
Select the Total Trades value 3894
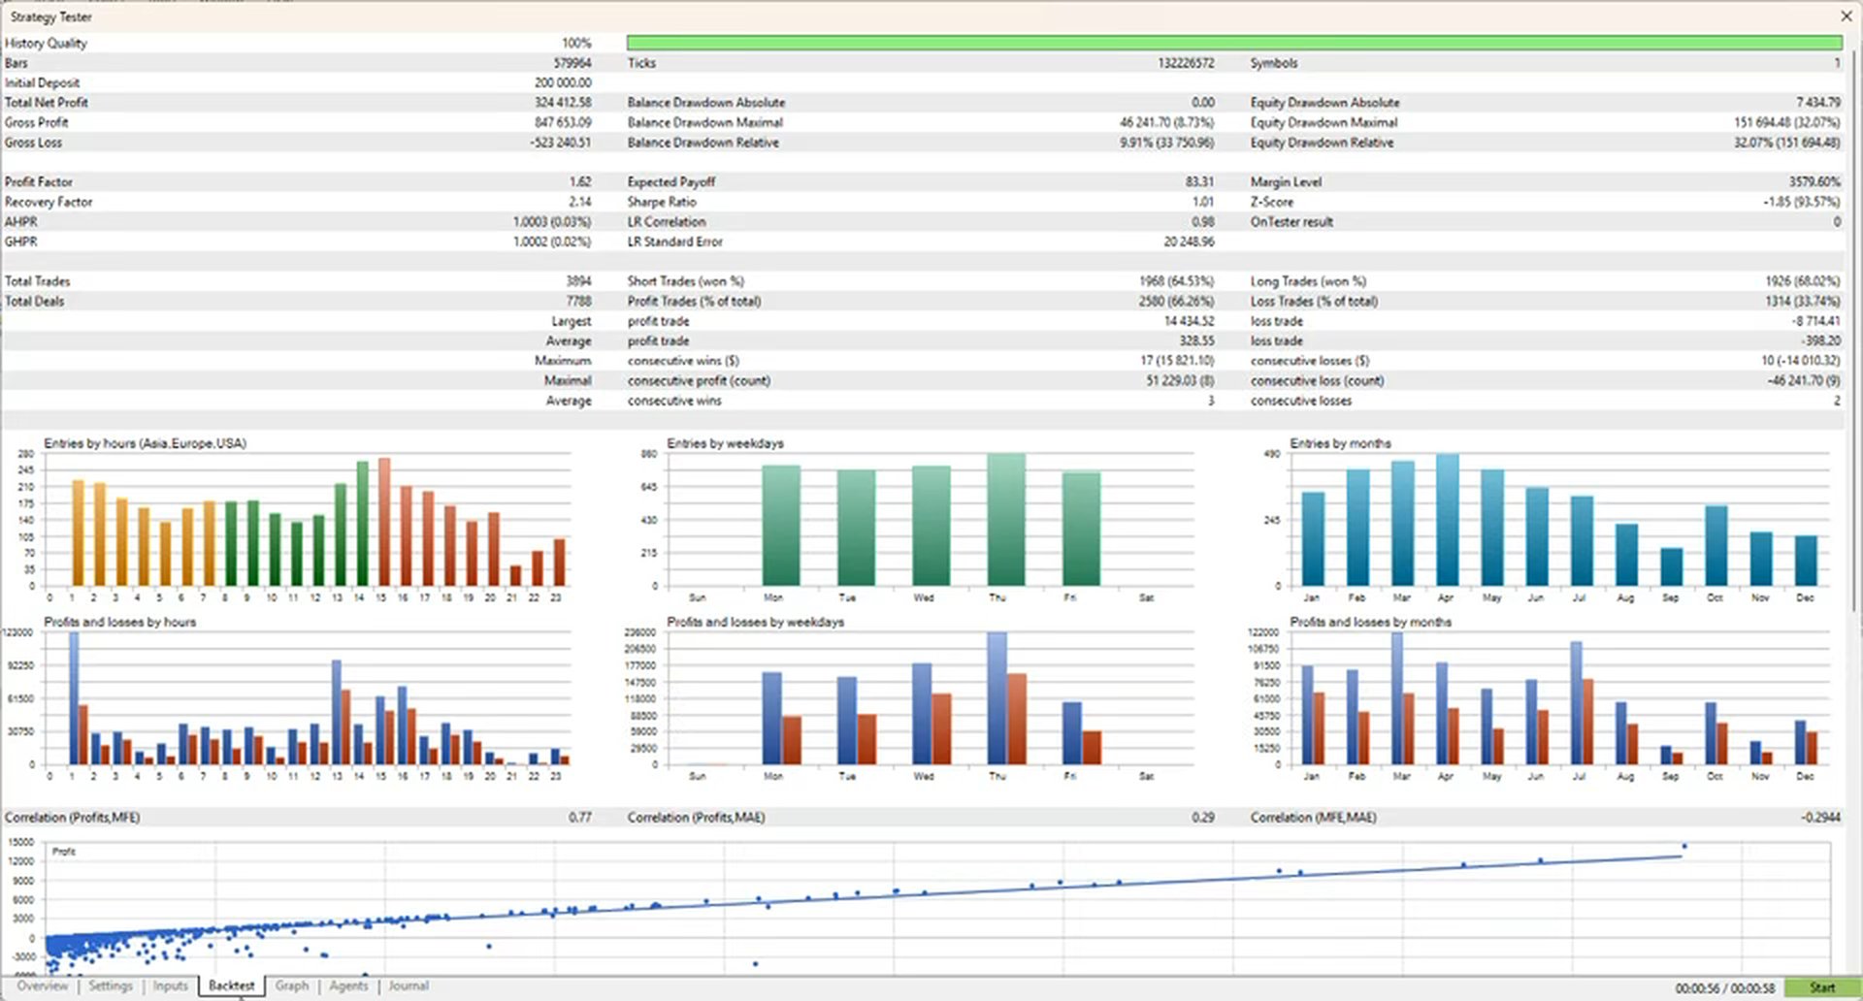tap(578, 281)
